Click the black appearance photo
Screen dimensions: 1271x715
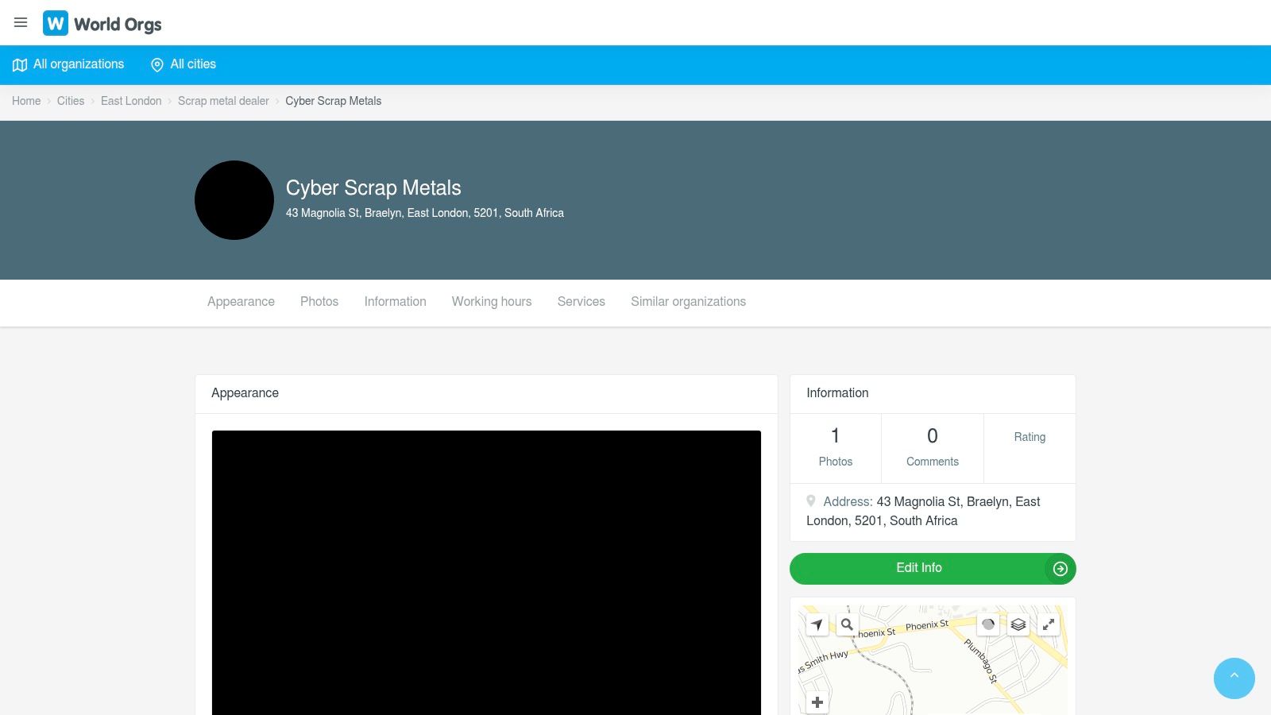[486, 572]
